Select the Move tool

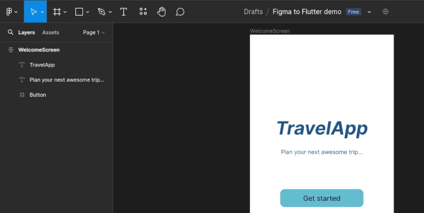33,12
